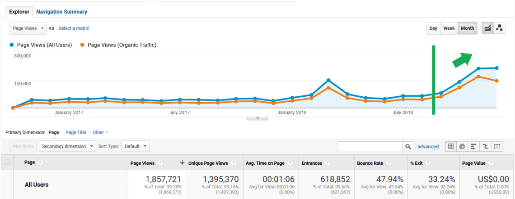
Task: Select the data table view icon
Action: 451,146
